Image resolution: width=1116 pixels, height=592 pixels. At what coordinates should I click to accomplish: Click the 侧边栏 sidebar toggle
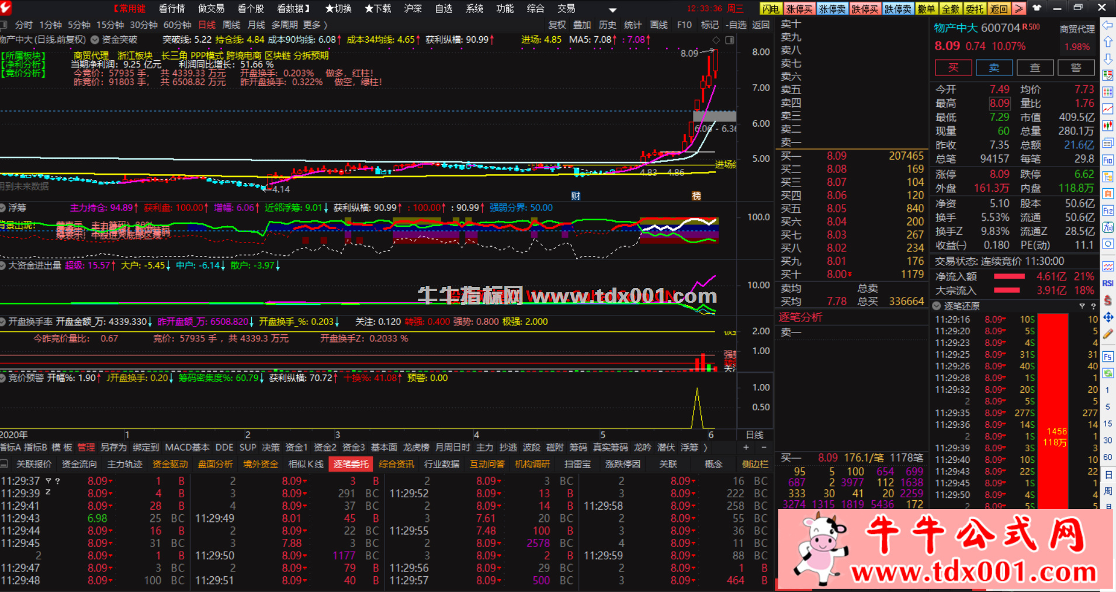[x=755, y=464]
